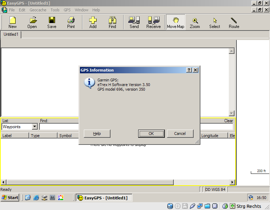Add a waypoint with the Add icon
The image size is (270, 210).
[x=93, y=22]
